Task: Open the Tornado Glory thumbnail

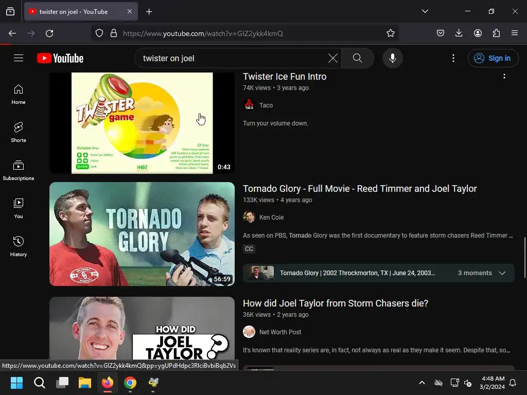Action: click(142, 234)
